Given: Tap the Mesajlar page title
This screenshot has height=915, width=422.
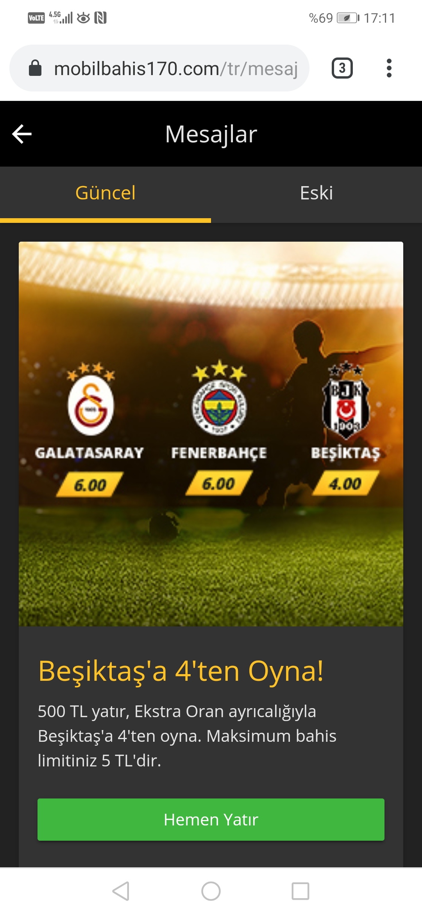Looking at the screenshot, I should [211, 134].
